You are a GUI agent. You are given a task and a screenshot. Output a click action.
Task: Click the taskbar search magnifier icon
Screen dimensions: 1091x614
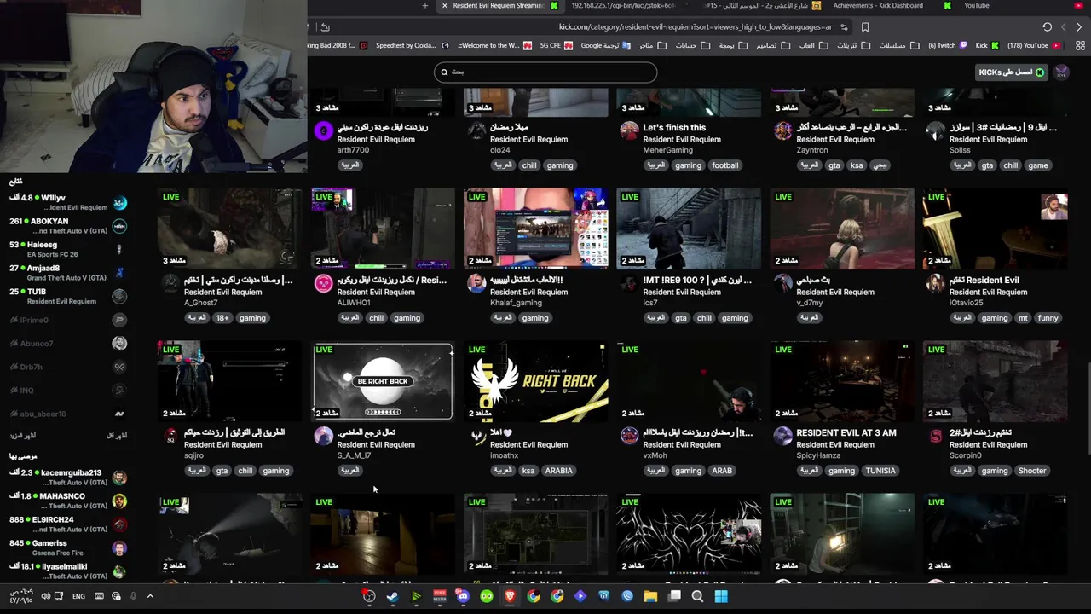[697, 596]
